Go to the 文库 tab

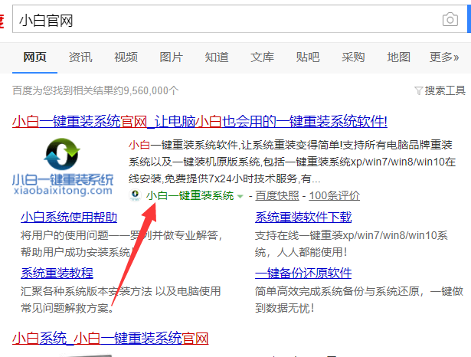[x=263, y=57]
